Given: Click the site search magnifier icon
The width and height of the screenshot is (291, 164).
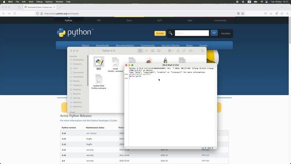Looking at the screenshot, I should (171, 33).
